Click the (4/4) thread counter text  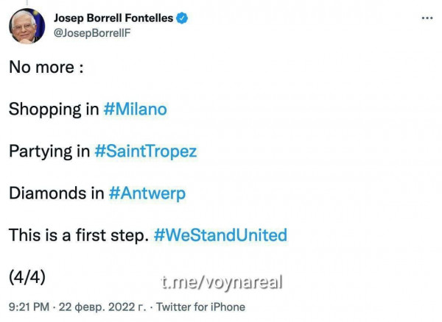[x=27, y=277]
